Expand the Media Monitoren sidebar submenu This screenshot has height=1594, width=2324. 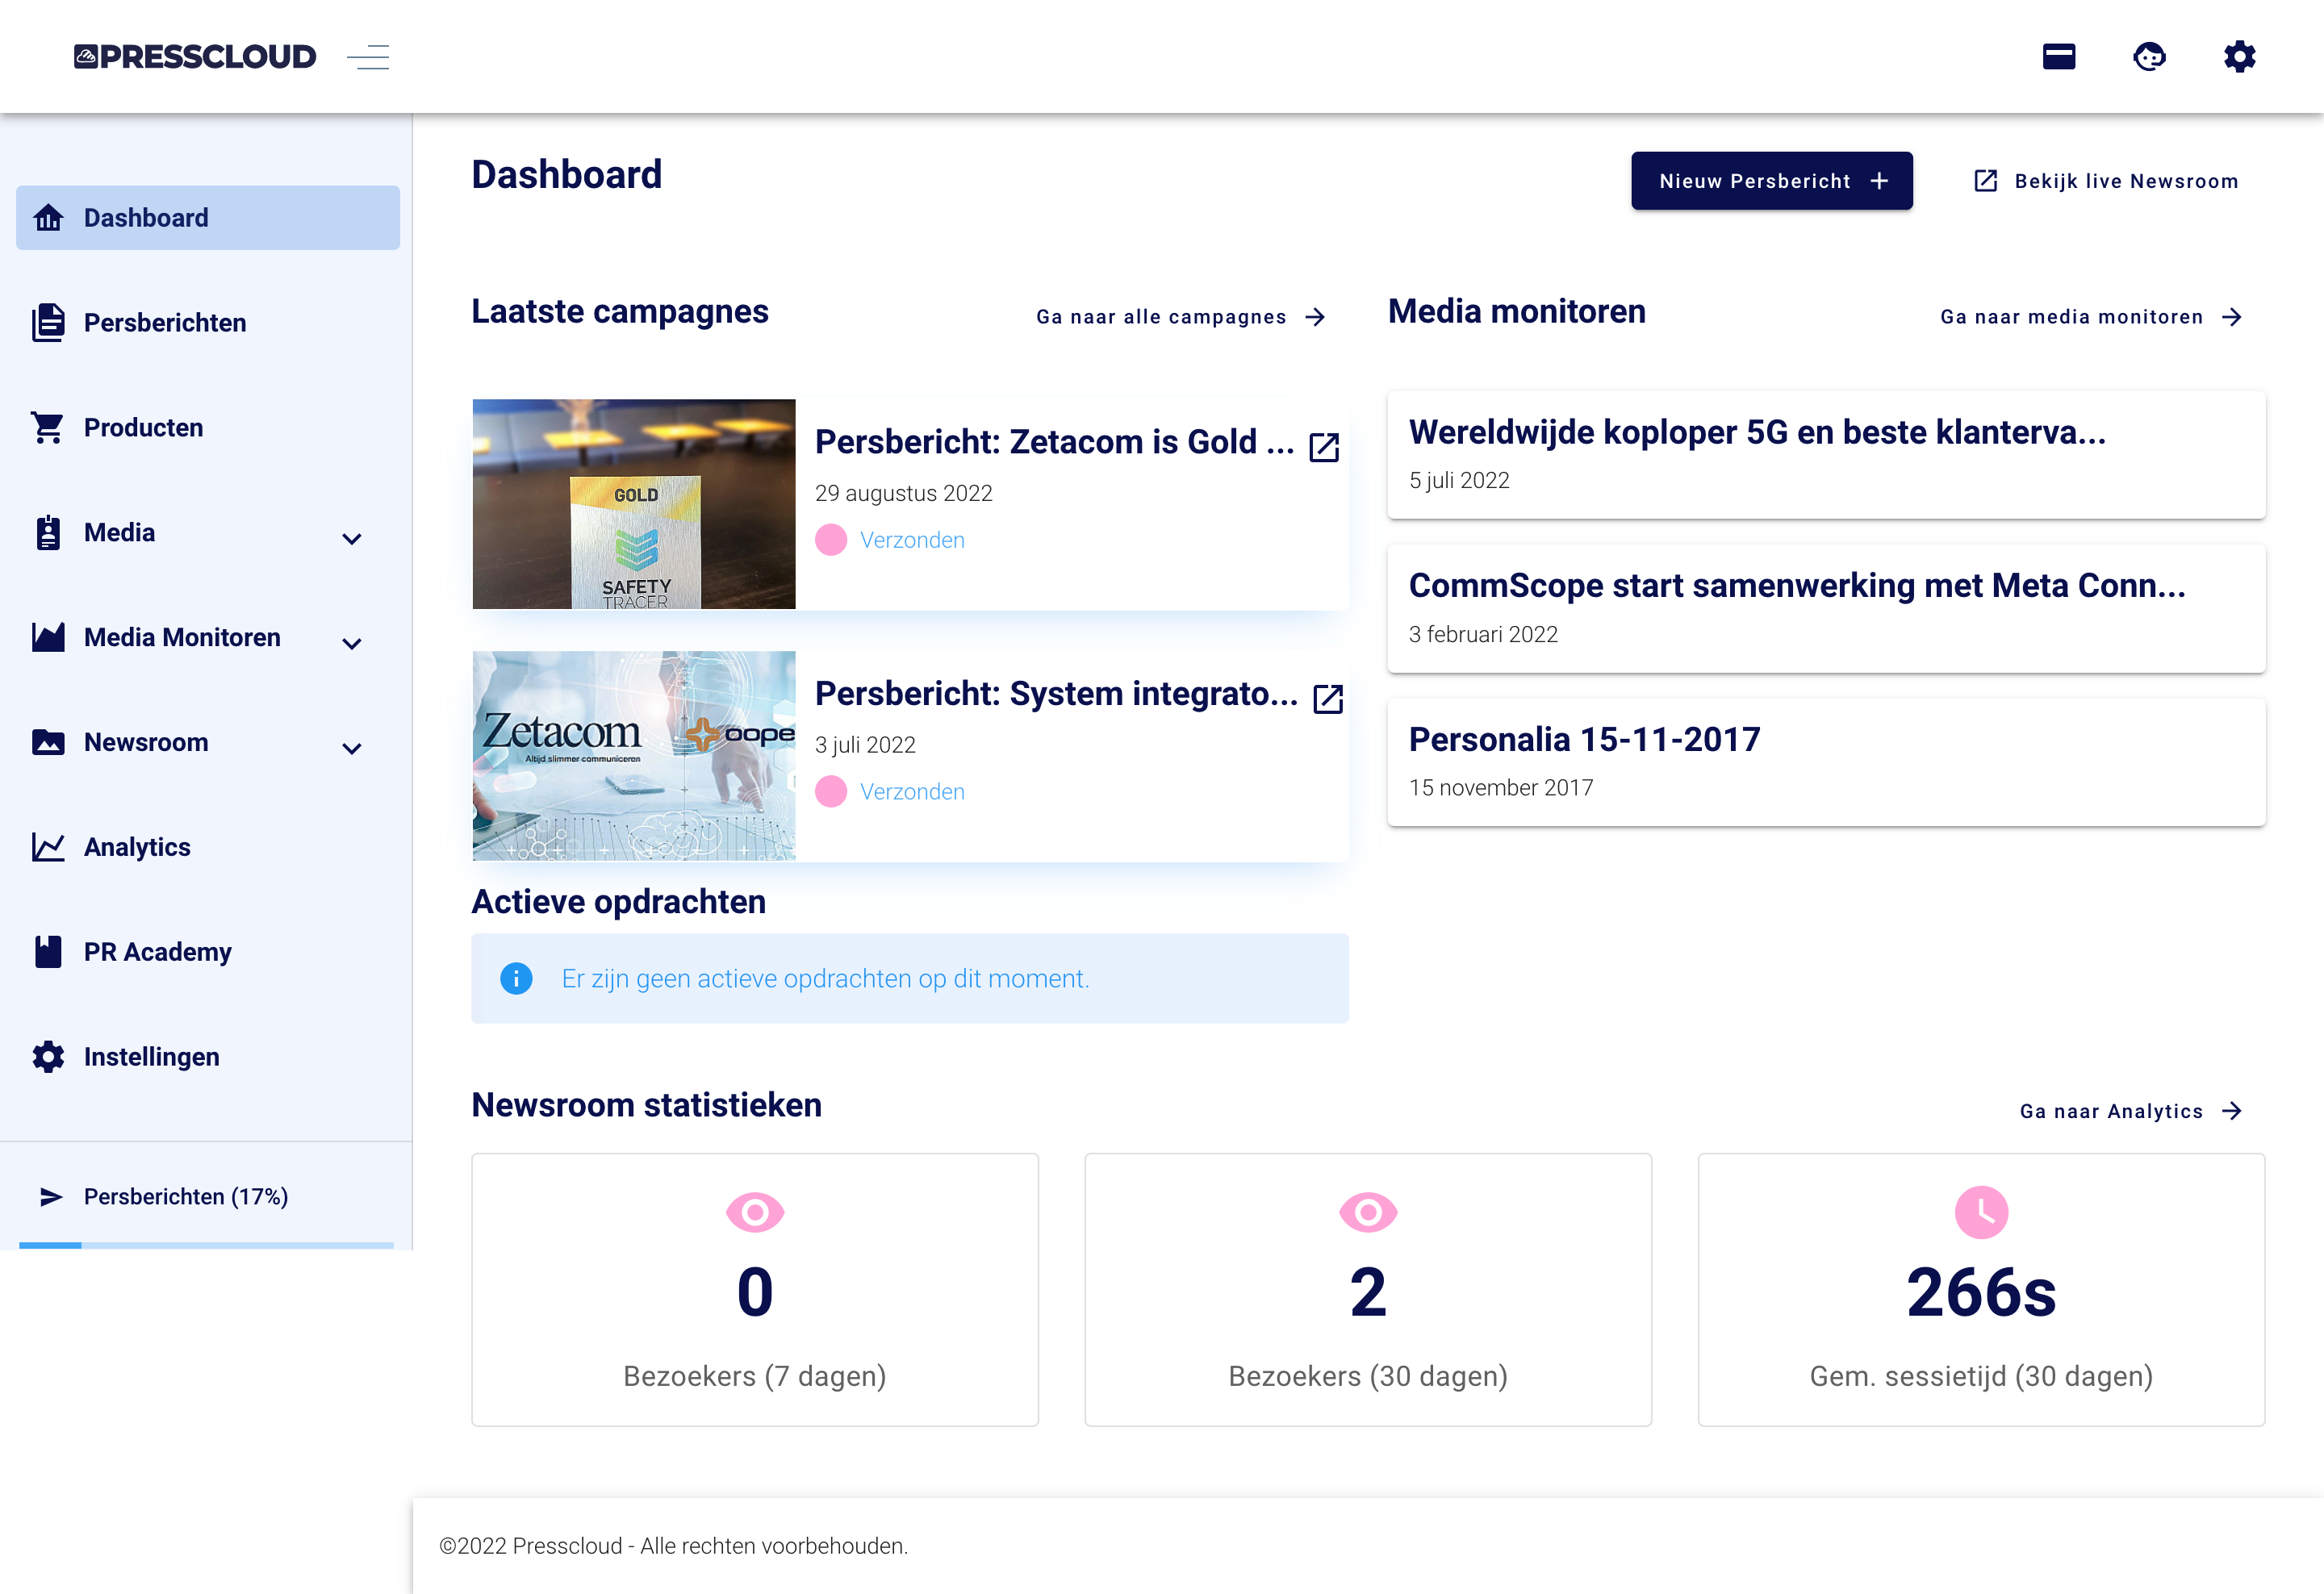tap(351, 644)
